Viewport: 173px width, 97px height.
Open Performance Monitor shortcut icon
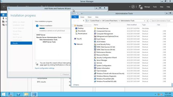point(95,52)
